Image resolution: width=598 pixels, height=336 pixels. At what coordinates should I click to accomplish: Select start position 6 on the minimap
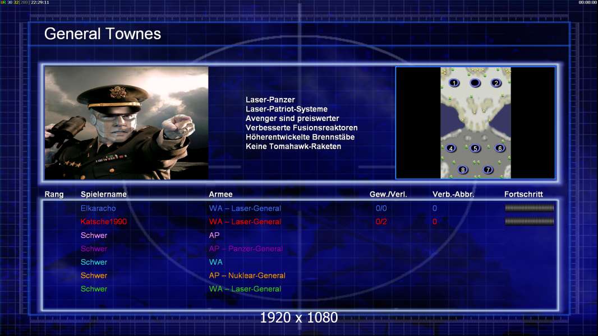[x=500, y=148]
